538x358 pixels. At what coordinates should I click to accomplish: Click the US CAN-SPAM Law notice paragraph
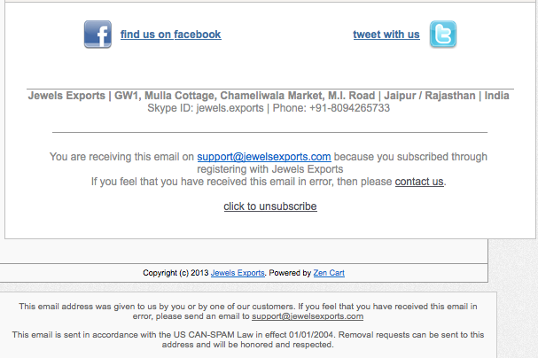coord(247,339)
